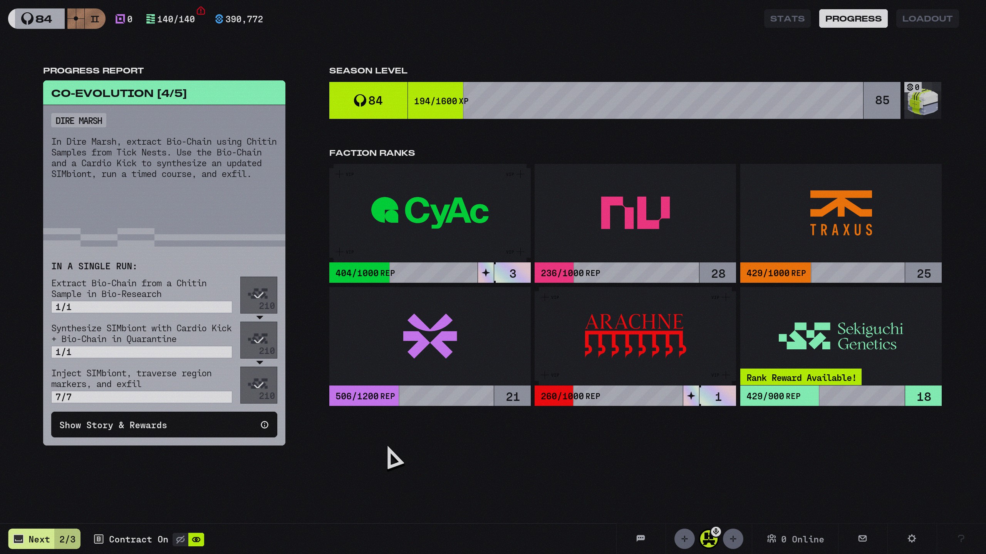This screenshot has height=554, width=986.
Task: Switch to the LOADOUT tab
Action: coord(927,18)
